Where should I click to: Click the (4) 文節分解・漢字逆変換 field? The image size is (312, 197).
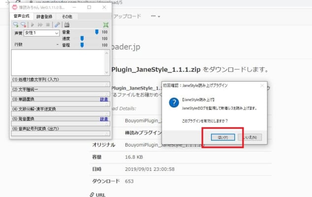[61, 114]
